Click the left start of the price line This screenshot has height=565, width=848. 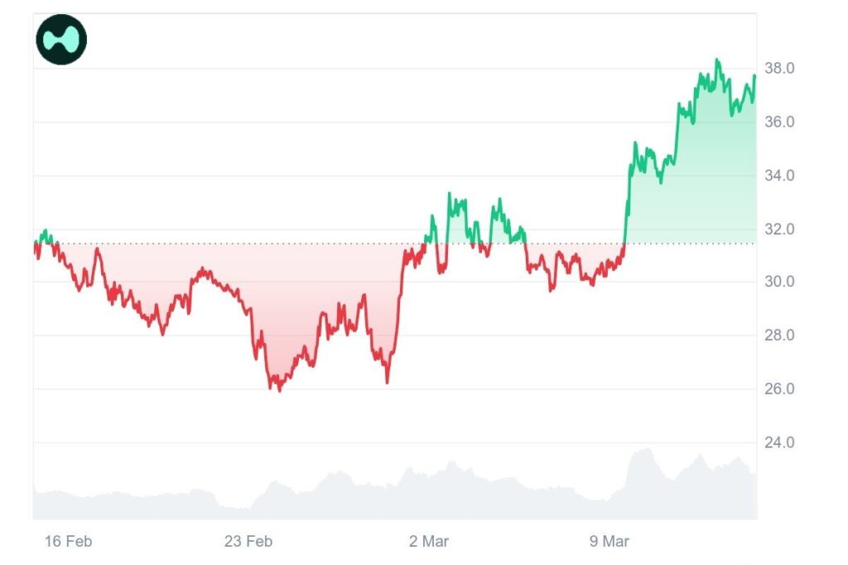pos(35,245)
